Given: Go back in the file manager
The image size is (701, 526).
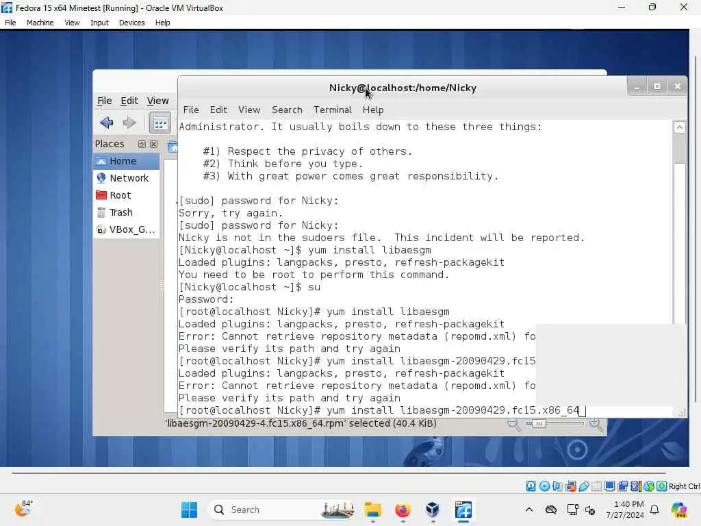Looking at the screenshot, I should pos(106,123).
